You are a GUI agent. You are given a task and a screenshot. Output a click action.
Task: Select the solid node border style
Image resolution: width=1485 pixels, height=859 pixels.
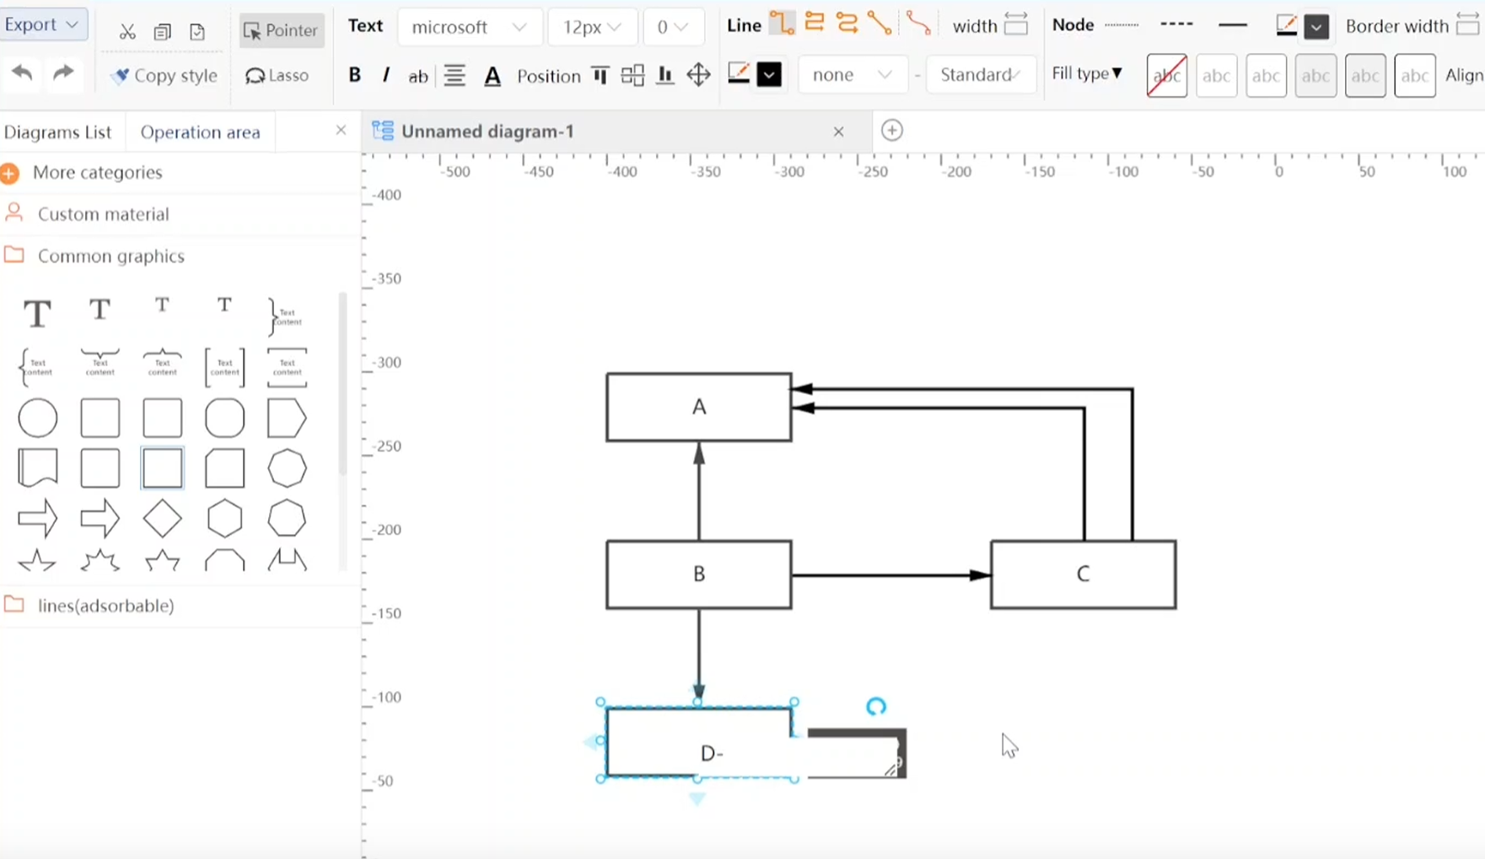[1233, 25]
